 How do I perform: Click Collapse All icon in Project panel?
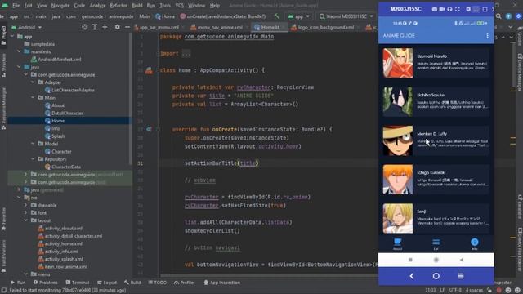tap(105, 27)
